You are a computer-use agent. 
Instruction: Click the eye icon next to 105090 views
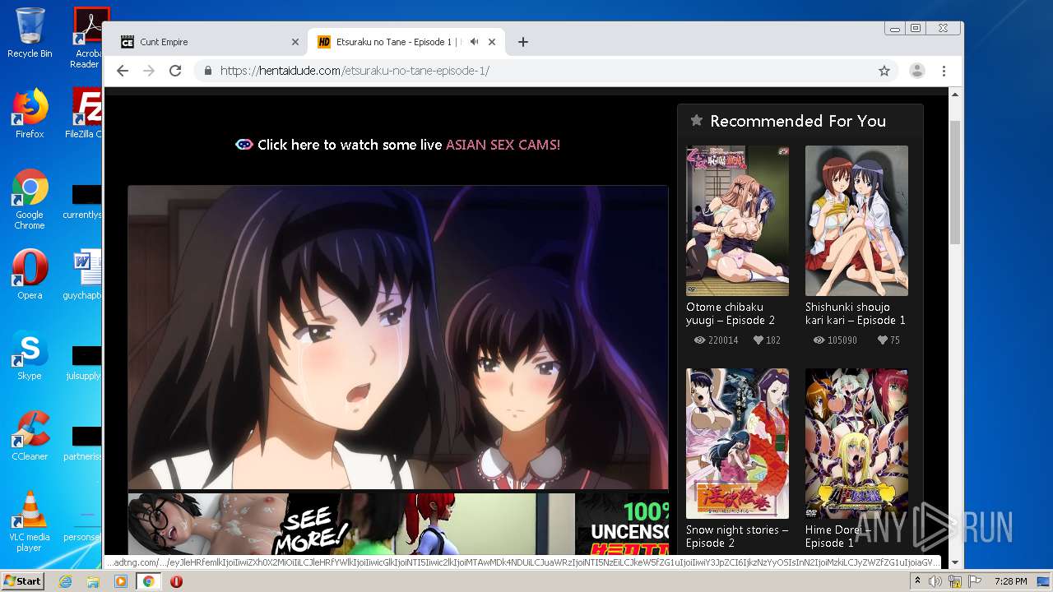tap(819, 340)
